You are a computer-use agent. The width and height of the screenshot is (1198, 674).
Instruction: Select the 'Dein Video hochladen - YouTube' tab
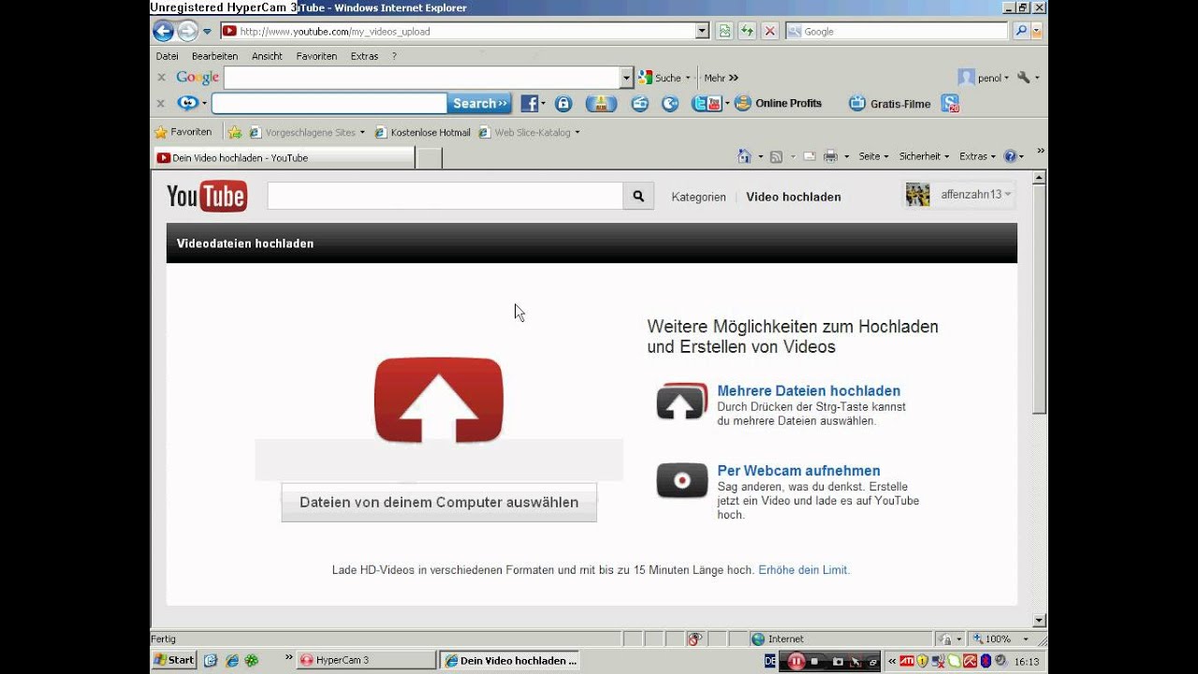tap(284, 158)
